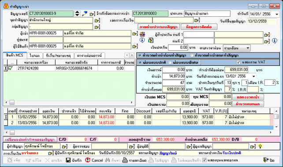Click the เงินดาวน์ input field

[x=174, y=70]
